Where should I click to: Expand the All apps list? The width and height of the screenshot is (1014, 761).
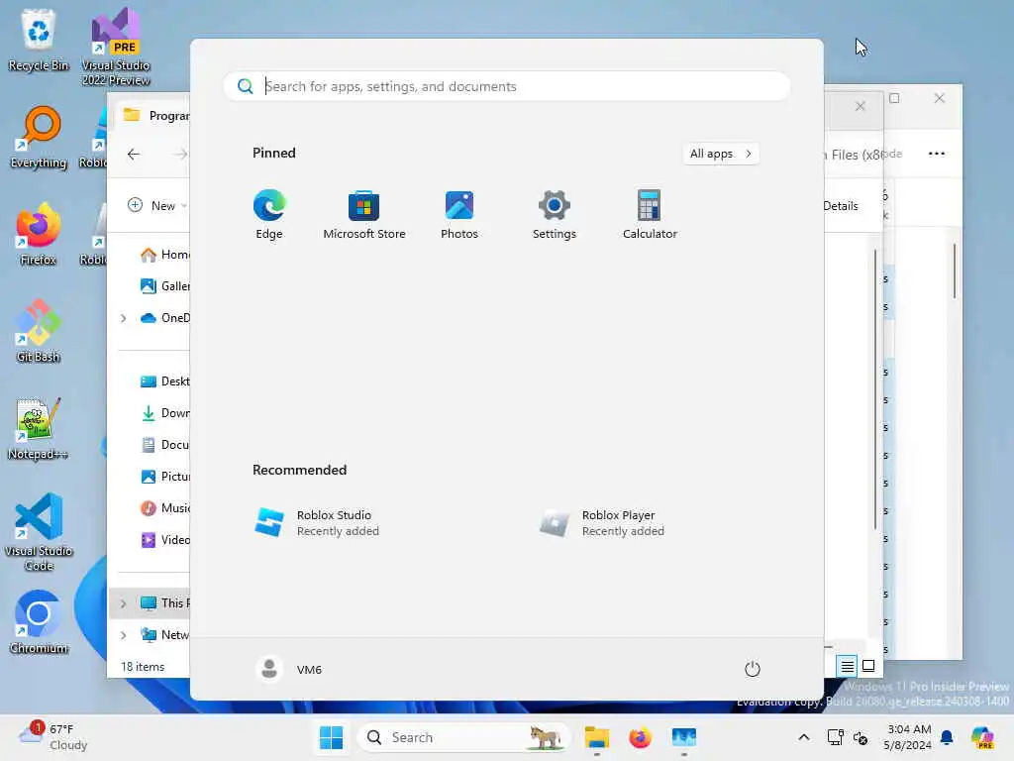(x=721, y=154)
